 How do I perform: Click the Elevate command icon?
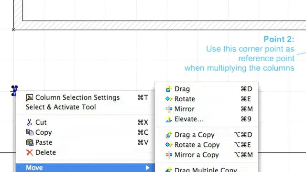click(169, 119)
